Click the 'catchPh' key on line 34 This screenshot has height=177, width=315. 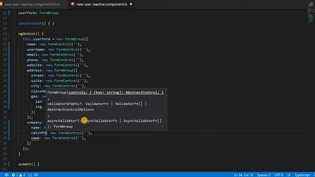[x=39, y=133]
